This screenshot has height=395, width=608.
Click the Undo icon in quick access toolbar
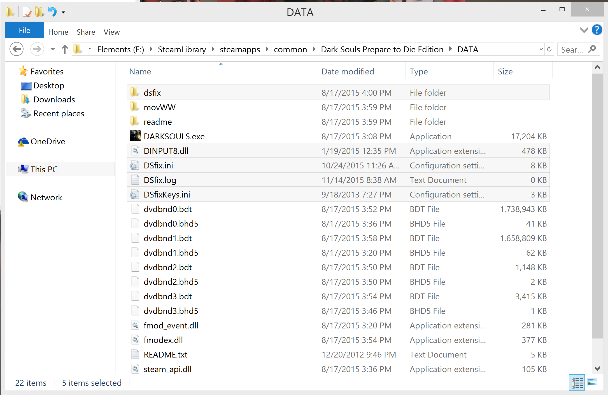pyautogui.click(x=52, y=12)
